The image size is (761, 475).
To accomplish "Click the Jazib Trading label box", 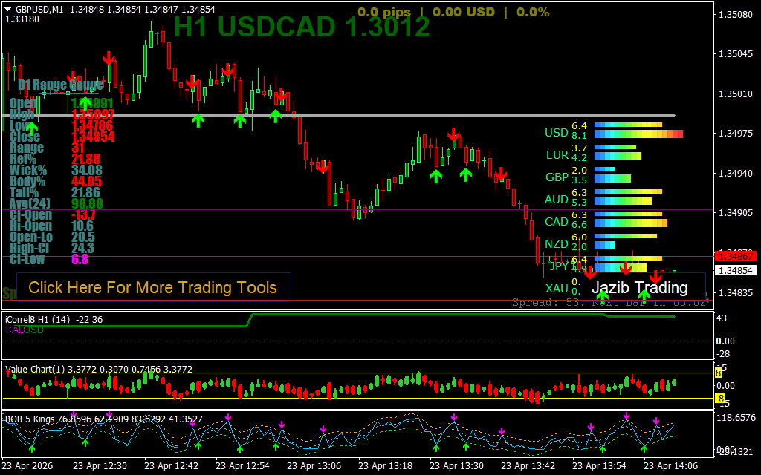I will pyautogui.click(x=640, y=288).
